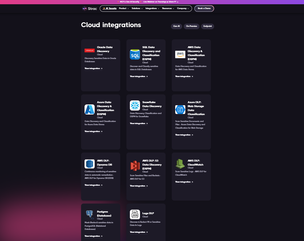View integration for AWS S3 Data Discovery
Viewport: 304px width, 241px height.
click(139, 186)
